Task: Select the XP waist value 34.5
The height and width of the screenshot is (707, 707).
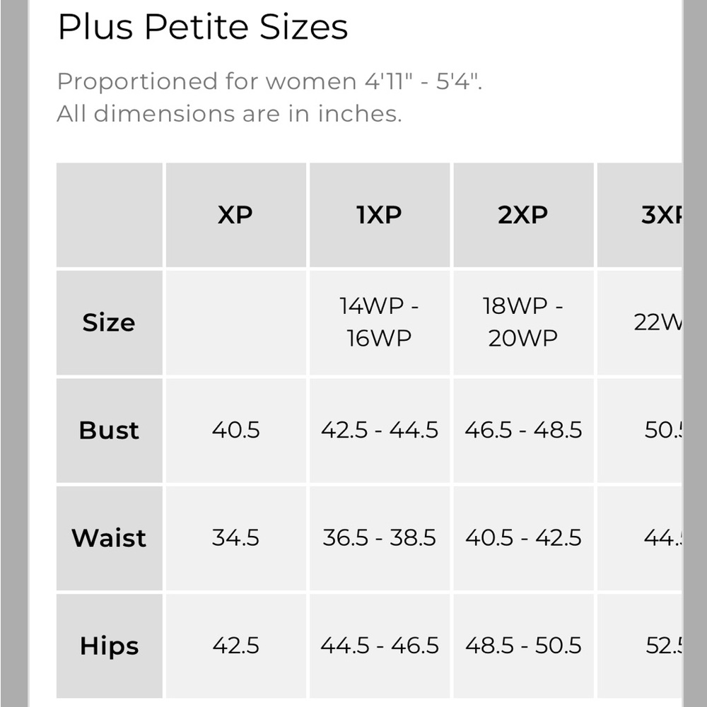Action: (235, 538)
